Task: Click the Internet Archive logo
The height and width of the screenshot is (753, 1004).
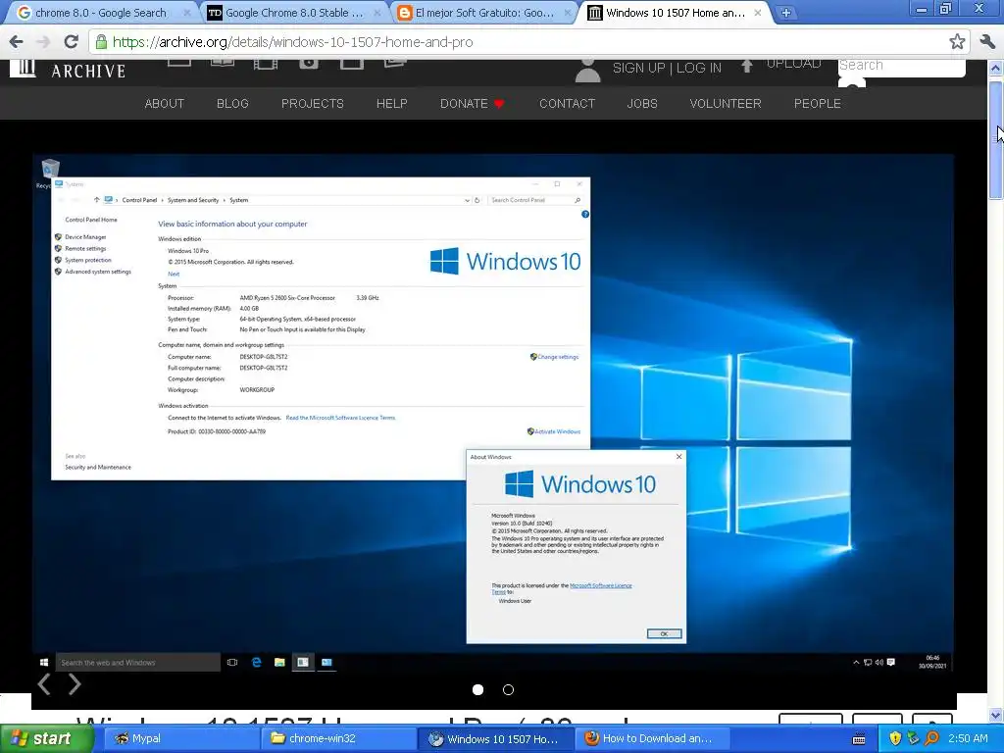Action: [68, 69]
